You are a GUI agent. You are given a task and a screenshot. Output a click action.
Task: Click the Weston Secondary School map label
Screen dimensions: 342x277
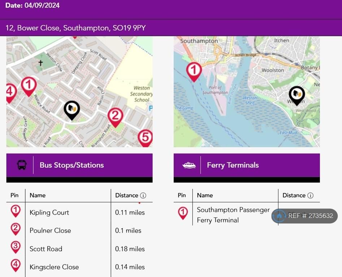[x=141, y=94]
